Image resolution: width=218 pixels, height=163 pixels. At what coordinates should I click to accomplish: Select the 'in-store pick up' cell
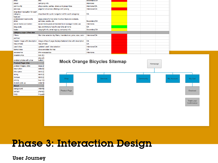pyautogui.click(x=25, y=83)
